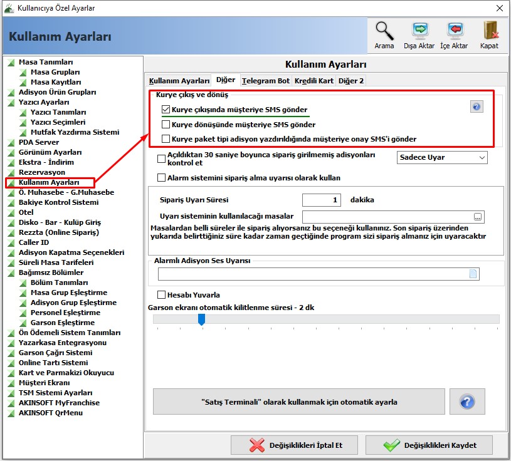Open Mutfak Yazdırma Sistemi settings
The width and height of the screenshot is (511, 461).
[75, 132]
